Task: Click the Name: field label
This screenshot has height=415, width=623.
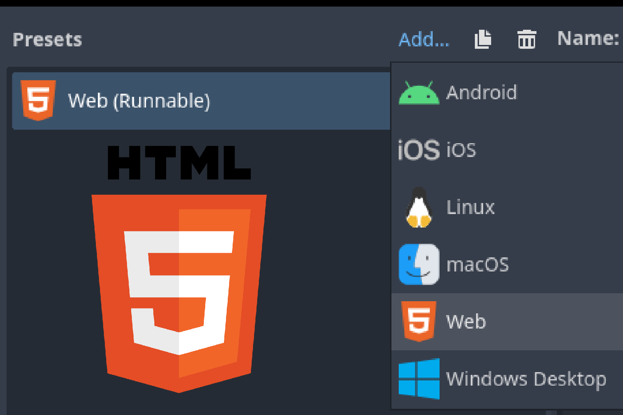Action: 588,39
